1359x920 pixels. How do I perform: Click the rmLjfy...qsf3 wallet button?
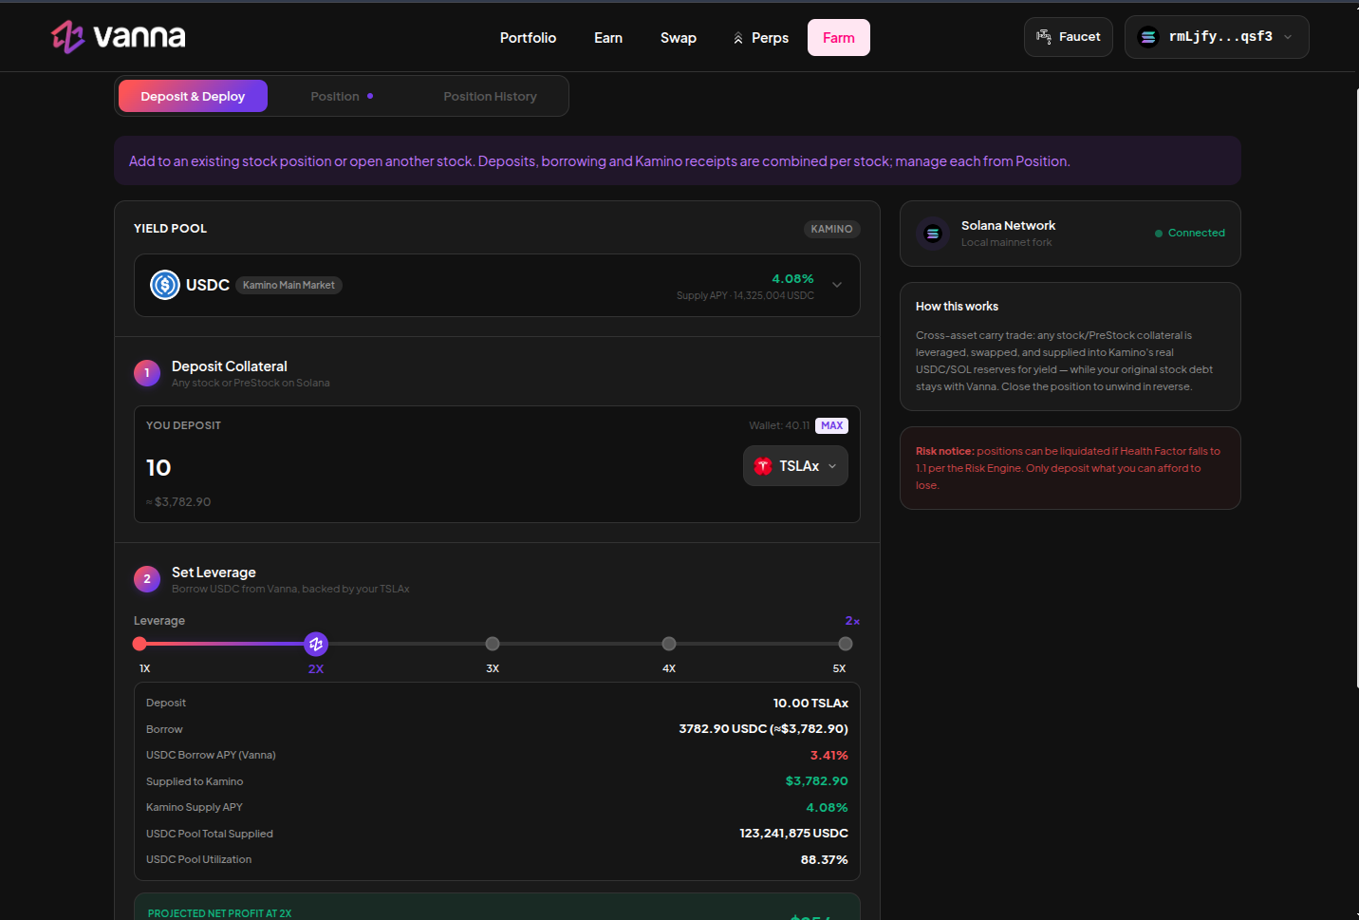(x=1217, y=37)
